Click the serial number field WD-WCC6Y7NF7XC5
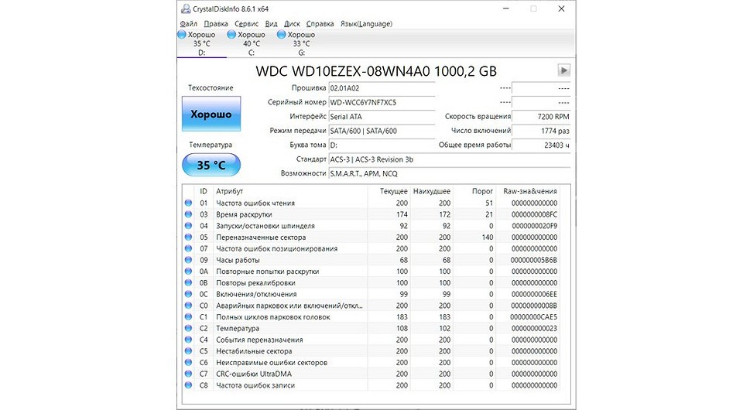 tap(382, 102)
